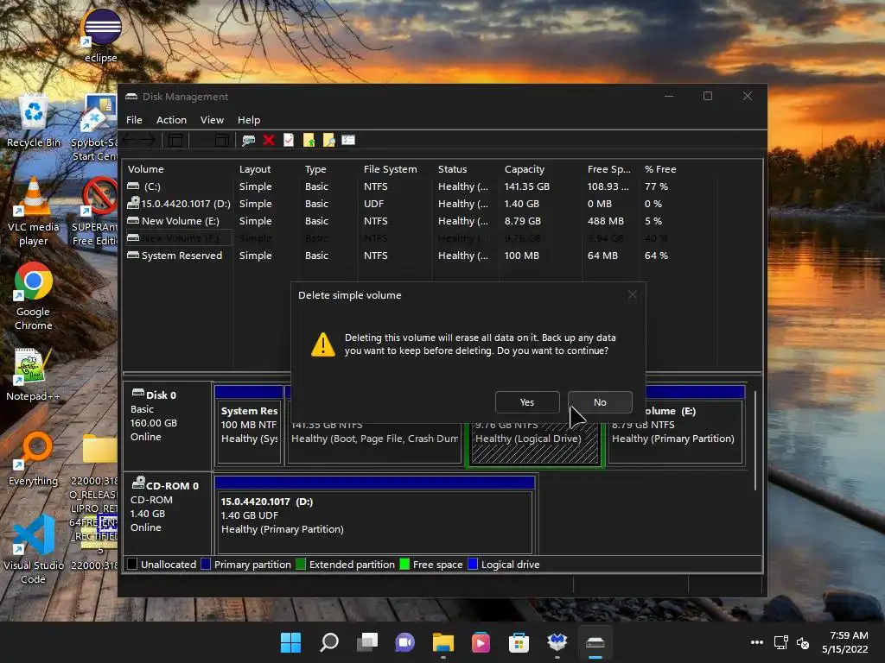Select the 15.0.4420.1017 (D:) UDF partition block
Screen dimensions: 885x663
375,521
